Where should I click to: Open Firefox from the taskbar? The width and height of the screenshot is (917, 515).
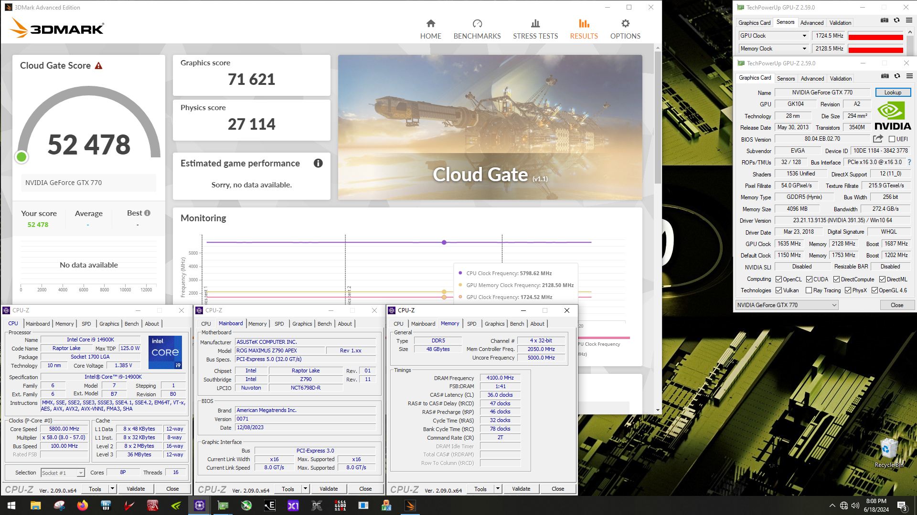83,505
